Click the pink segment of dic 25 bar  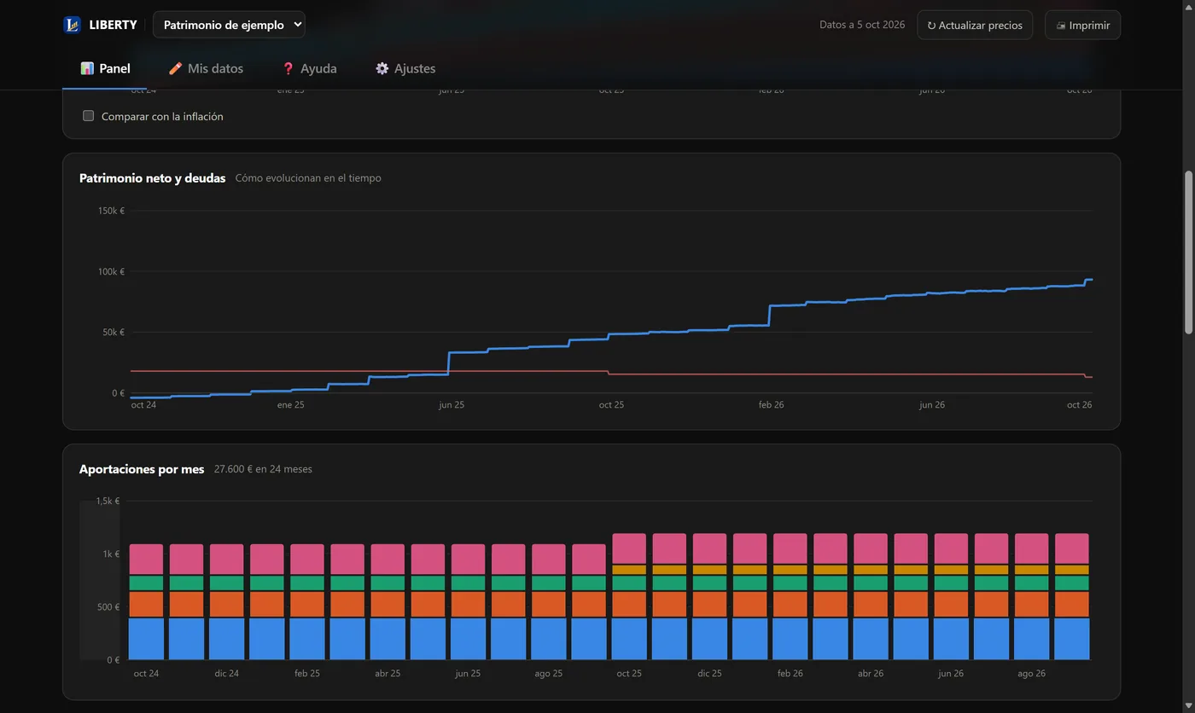[x=709, y=549]
